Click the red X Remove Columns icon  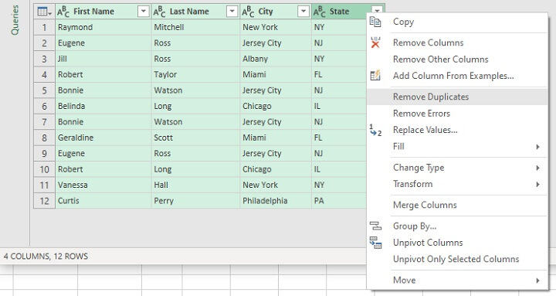pyautogui.click(x=375, y=43)
